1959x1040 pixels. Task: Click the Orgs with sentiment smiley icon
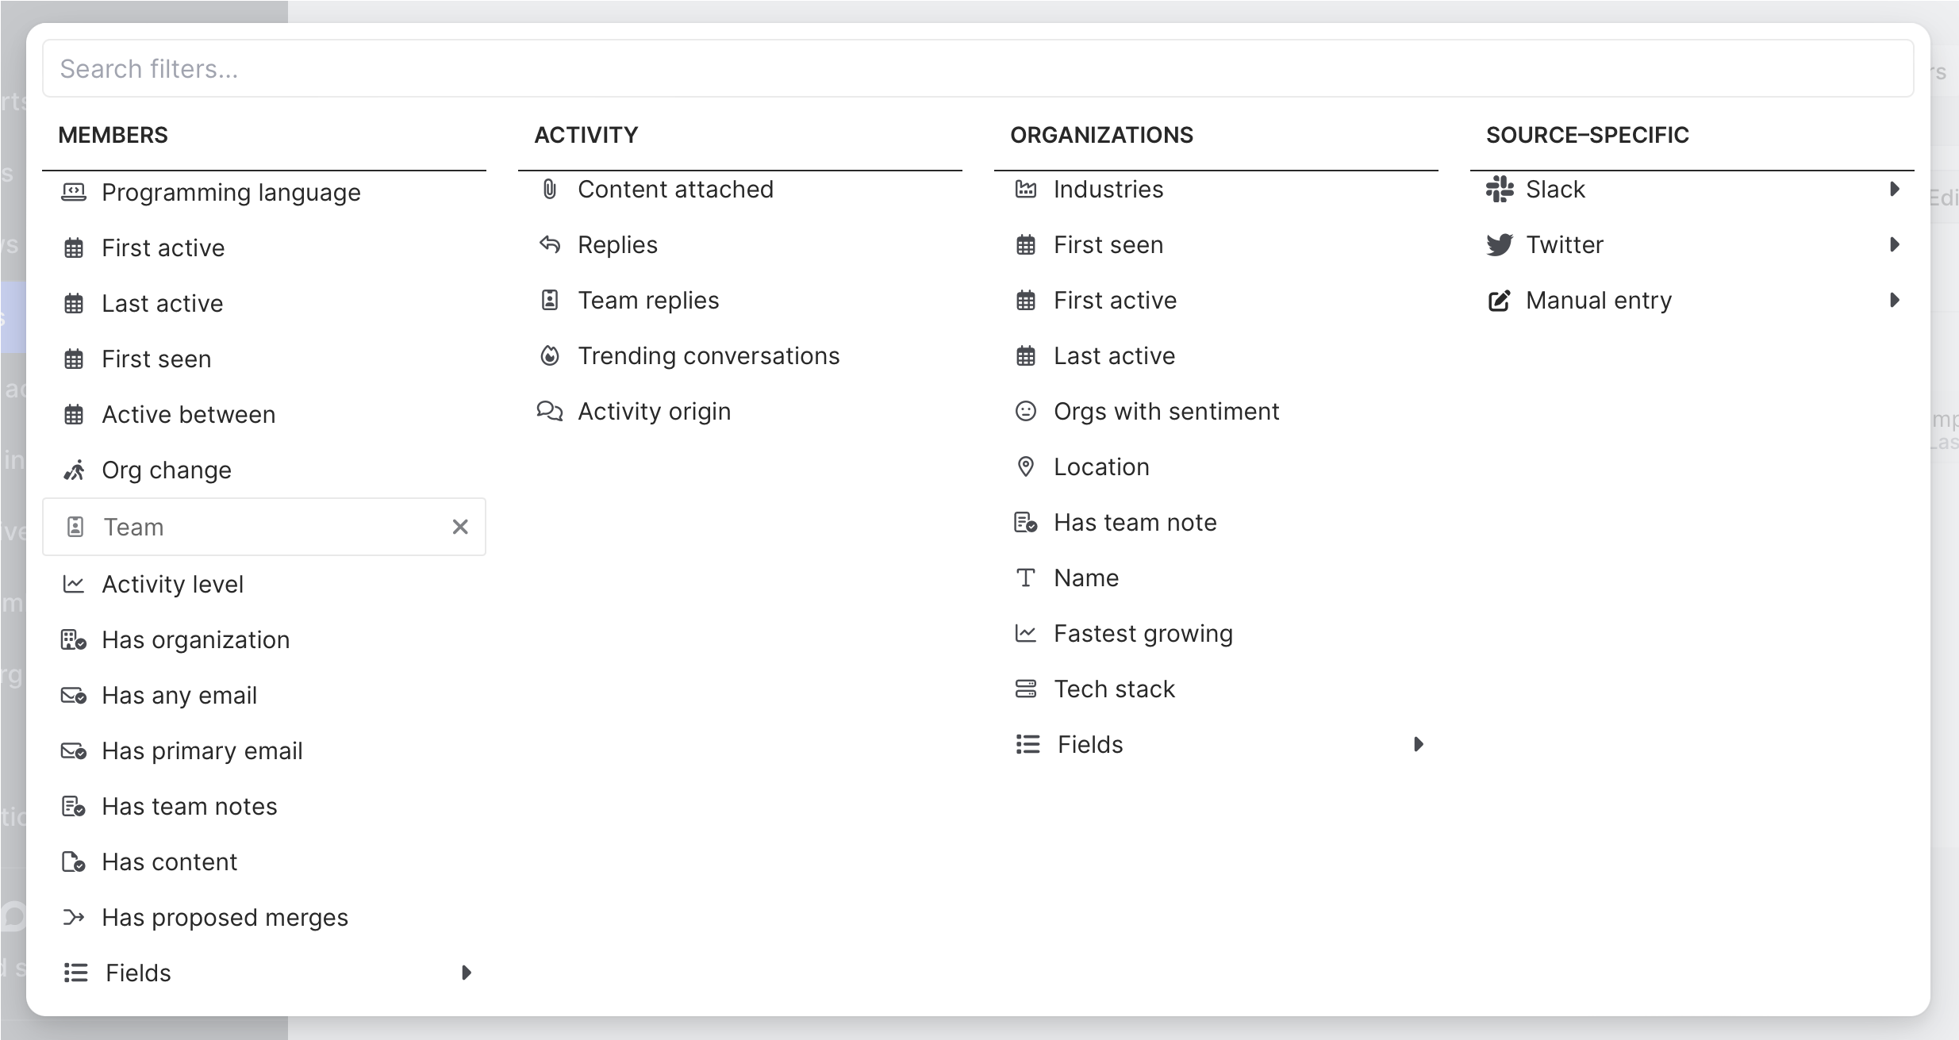tap(1026, 412)
